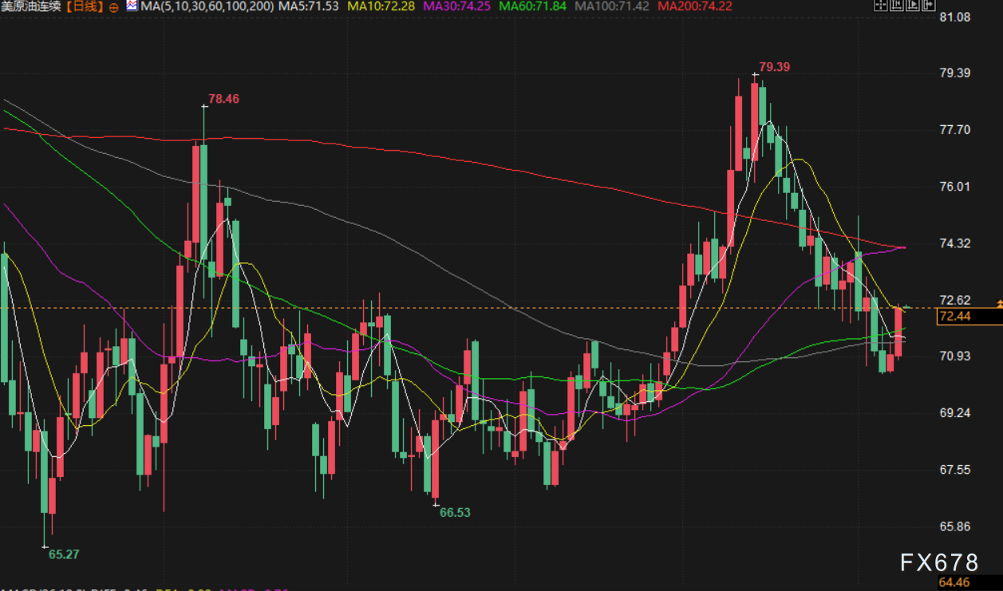The image size is (1003, 591).
Task: Click the compress chart range icon
Action: pyautogui.click(x=896, y=6)
